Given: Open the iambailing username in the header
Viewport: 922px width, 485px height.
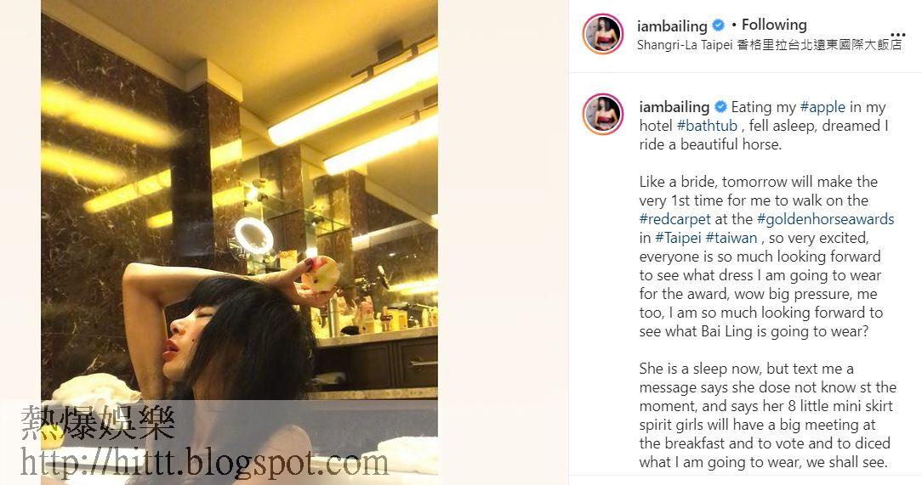Looking at the screenshot, I should click(x=672, y=25).
